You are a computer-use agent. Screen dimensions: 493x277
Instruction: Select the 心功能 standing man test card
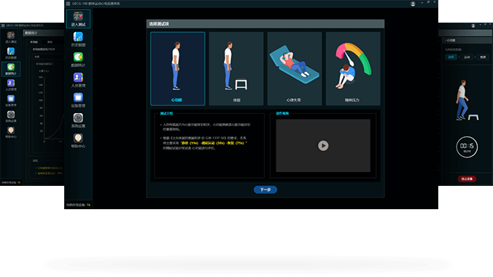click(178, 69)
